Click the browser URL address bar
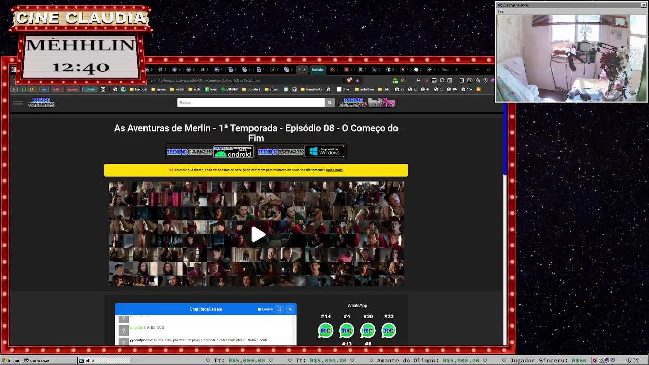The width and height of the screenshot is (649, 365). click(243, 80)
